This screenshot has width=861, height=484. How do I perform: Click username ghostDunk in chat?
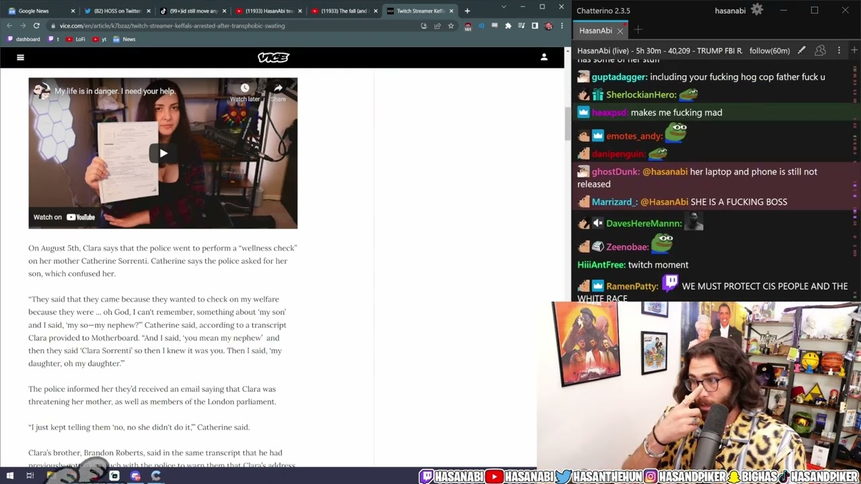tap(615, 172)
